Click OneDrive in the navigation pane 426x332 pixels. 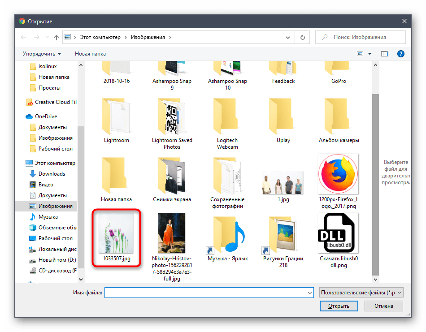coord(46,116)
